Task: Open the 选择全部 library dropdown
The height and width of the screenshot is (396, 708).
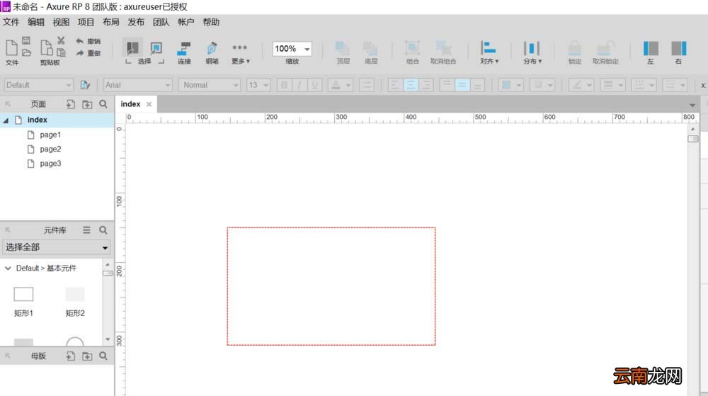Action: 57,247
